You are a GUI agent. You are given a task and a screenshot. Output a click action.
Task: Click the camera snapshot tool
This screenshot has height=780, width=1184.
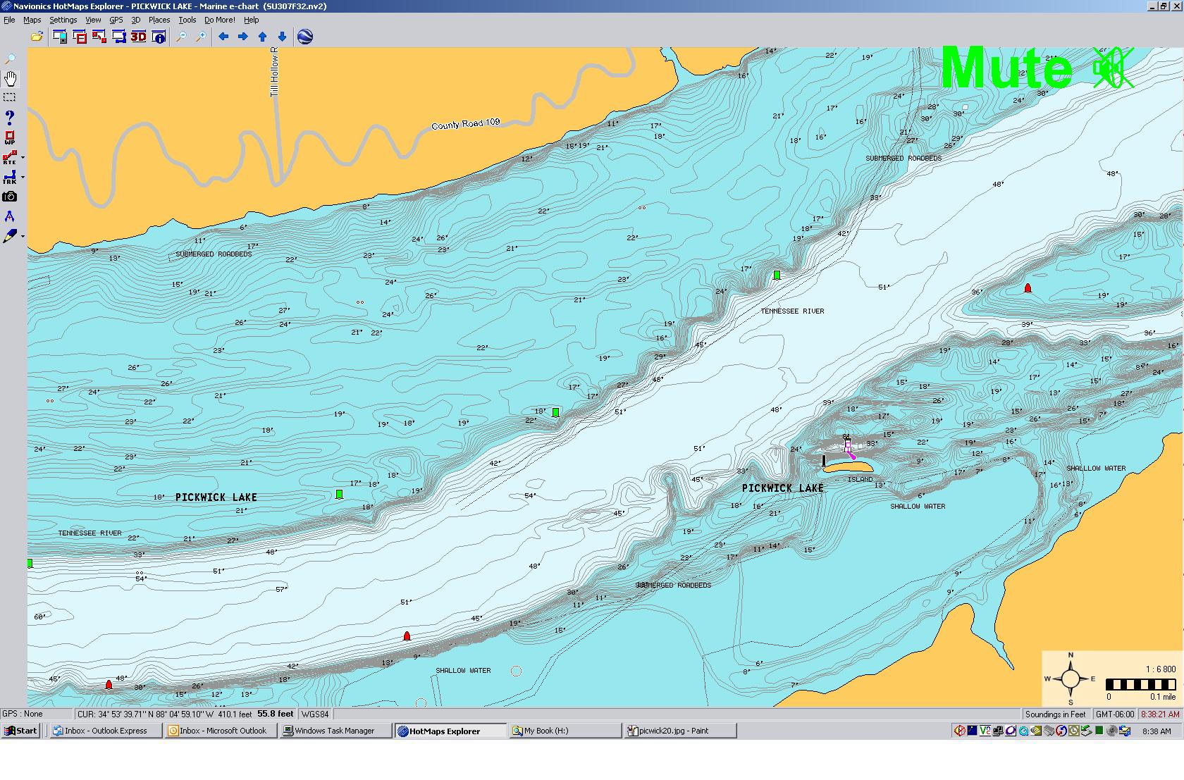click(x=10, y=197)
